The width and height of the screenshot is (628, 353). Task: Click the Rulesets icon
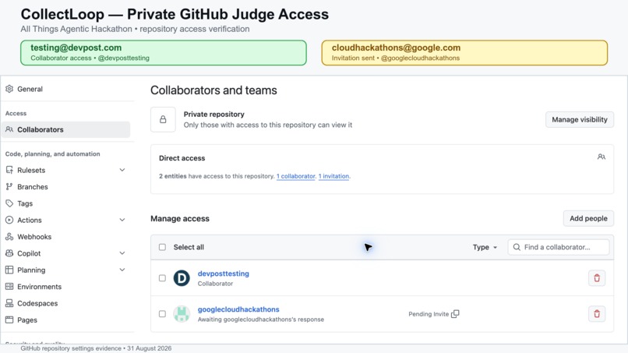pyautogui.click(x=9, y=170)
